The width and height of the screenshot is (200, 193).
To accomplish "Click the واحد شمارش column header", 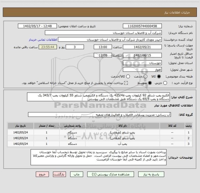I will (72, 126).
